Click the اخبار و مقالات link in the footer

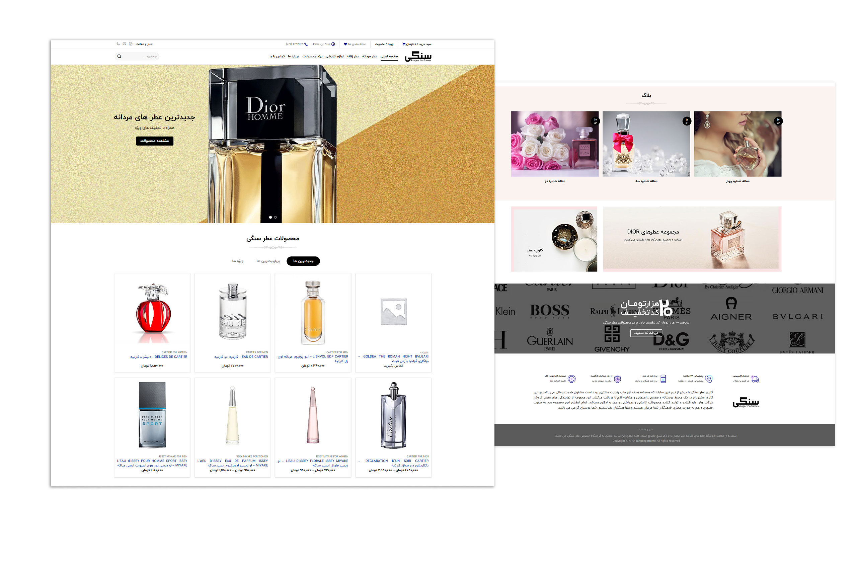646,430
